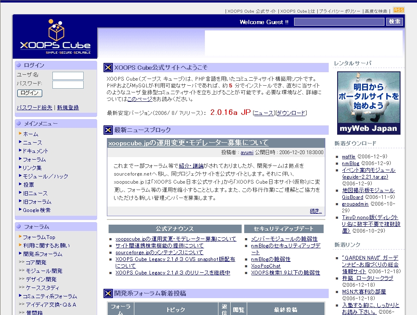Open the groupadmin download link
The image size is (417, 315).
(355, 204)
